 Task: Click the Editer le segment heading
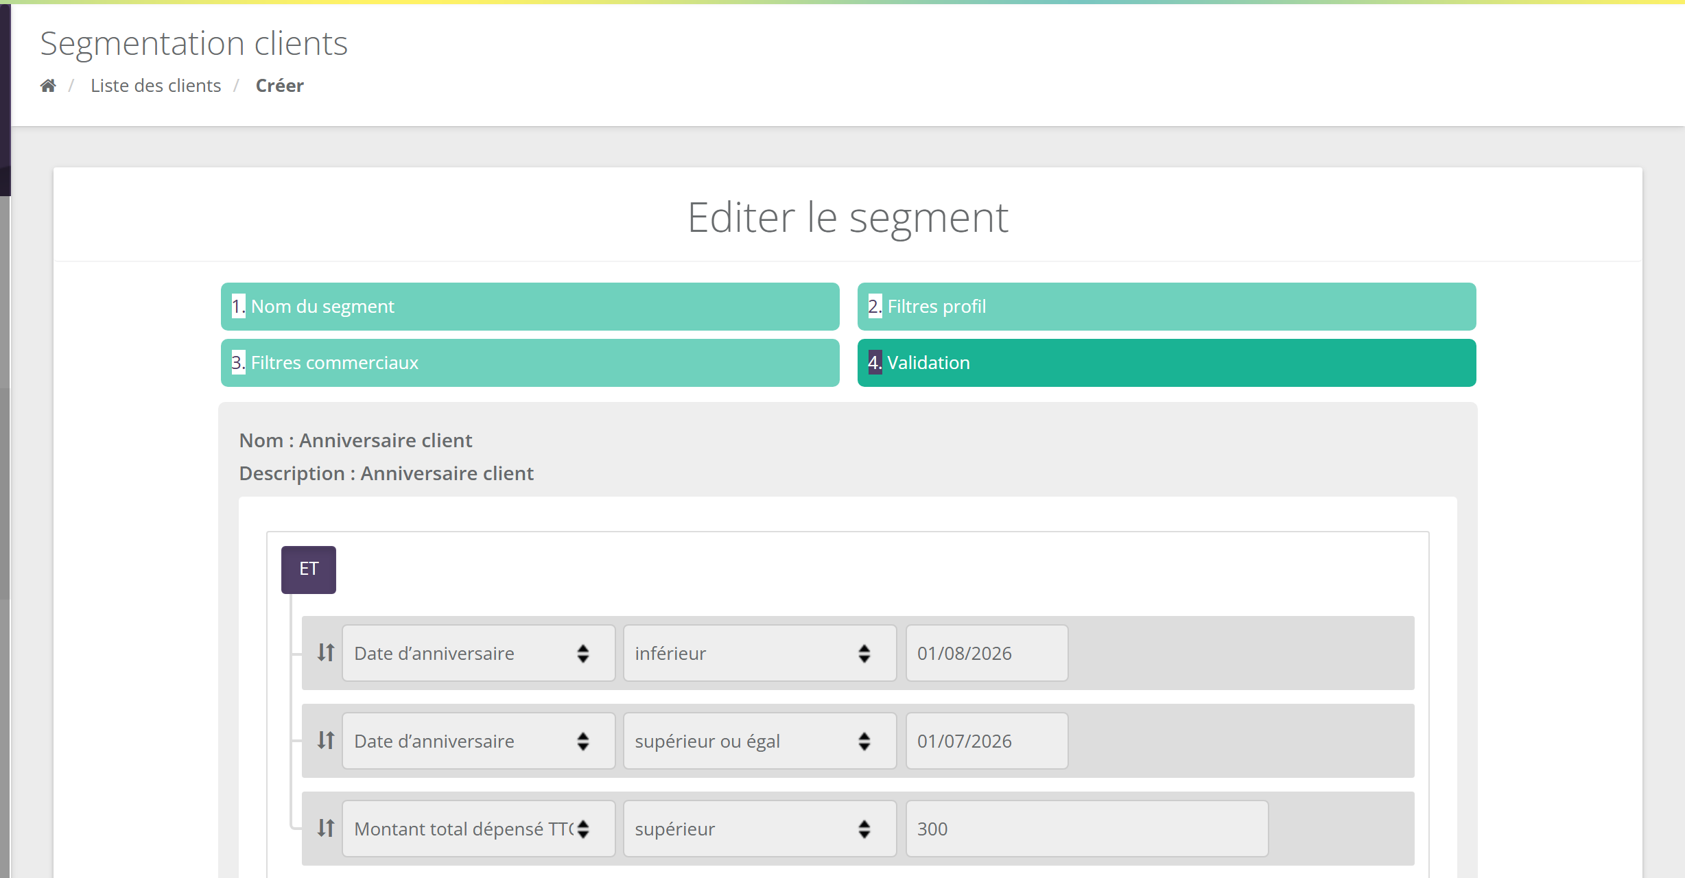[x=848, y=218]
